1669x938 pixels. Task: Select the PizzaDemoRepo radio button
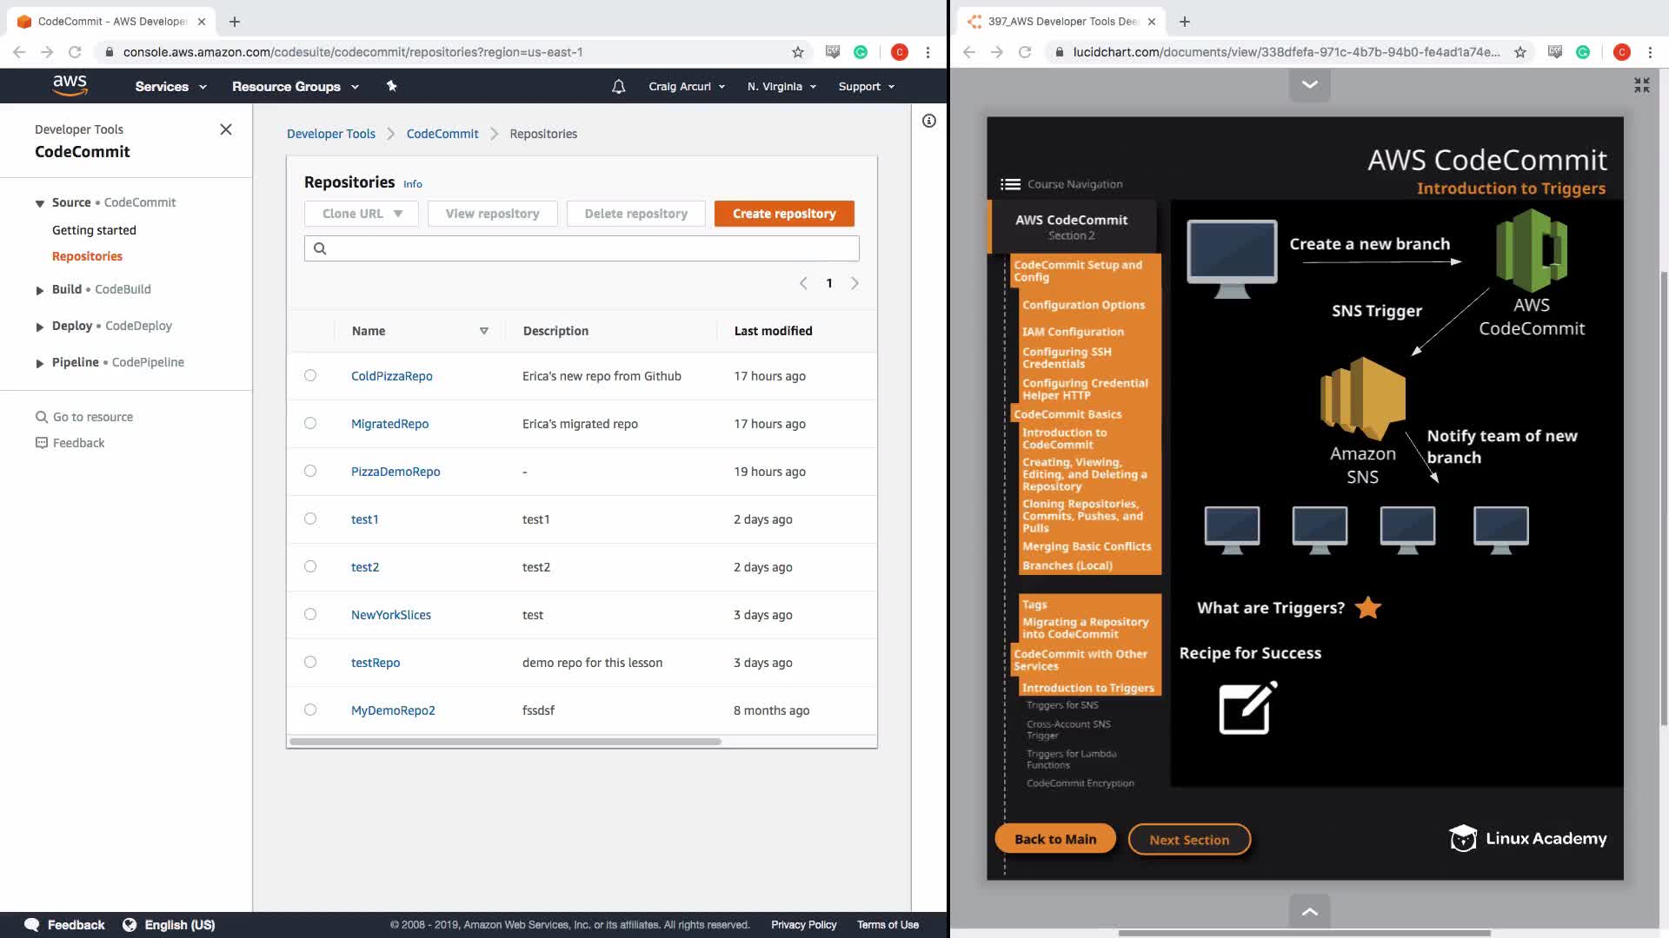pos(310,472)
